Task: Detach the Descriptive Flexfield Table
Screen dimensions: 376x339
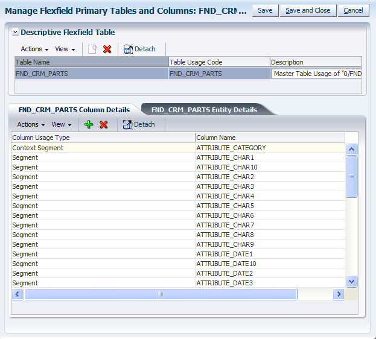Action: click(x=139, y=49)
